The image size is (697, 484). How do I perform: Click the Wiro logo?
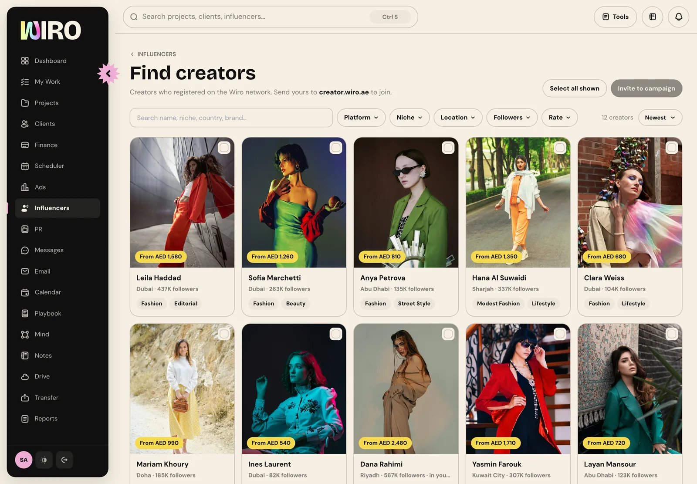click(51, 30)
